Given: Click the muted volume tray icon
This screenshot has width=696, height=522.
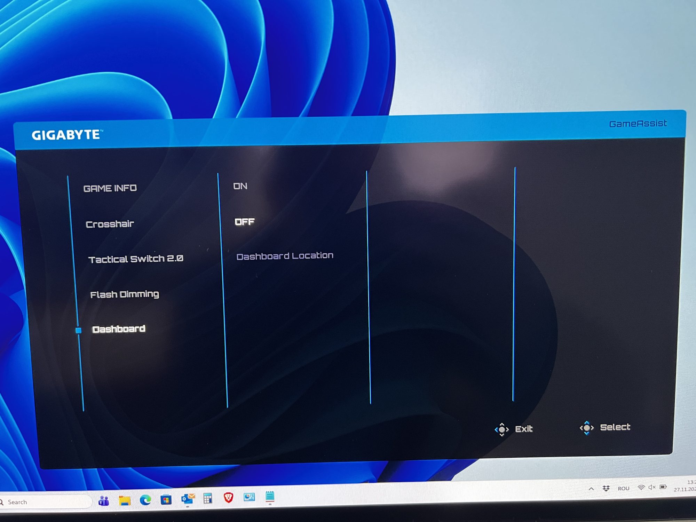Looking at the screenshot, I should [x=652, y=487].
